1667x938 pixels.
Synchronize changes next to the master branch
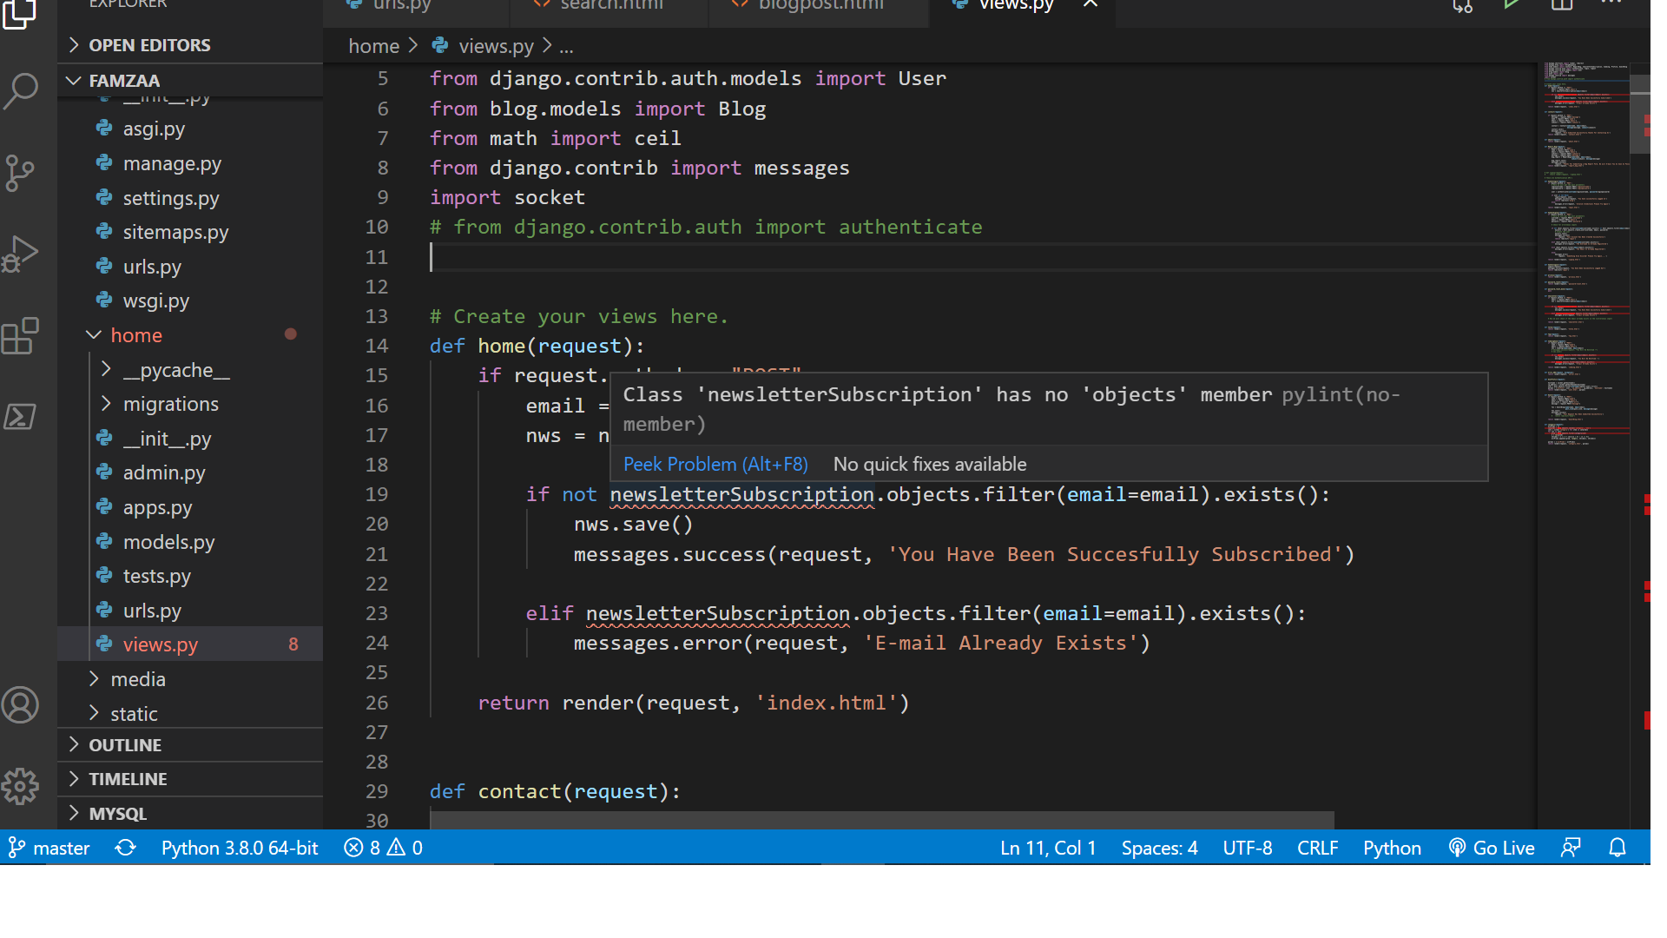pos(125,848)
